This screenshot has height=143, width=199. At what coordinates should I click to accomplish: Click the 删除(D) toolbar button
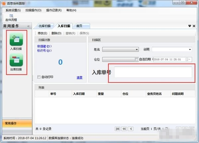click(56, 33)
